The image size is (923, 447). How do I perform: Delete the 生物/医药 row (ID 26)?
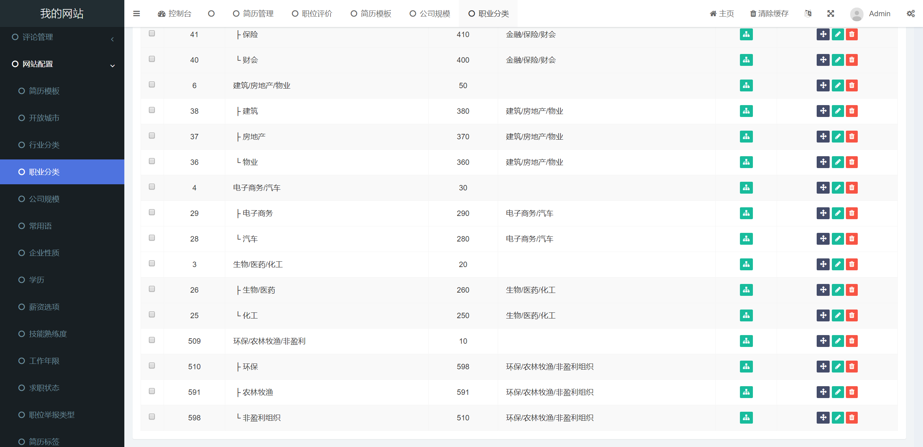click(852, 290)
